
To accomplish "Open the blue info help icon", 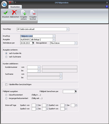I will click(x=107, y=7).
